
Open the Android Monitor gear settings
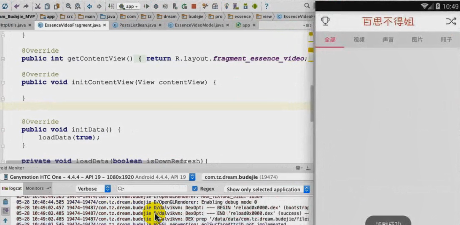point(298,168)
